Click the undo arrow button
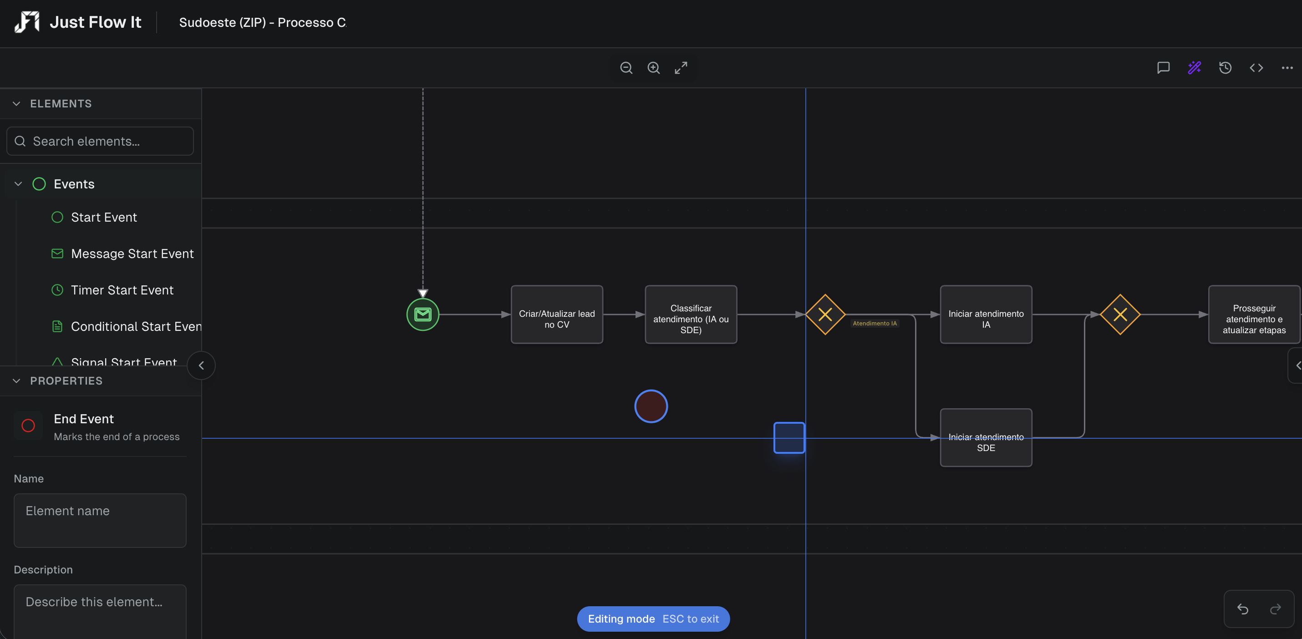This screenshot has height=639, width=1302. tap(1243, 609)
